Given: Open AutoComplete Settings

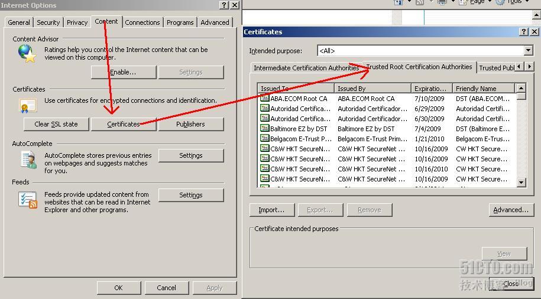Looking at the screenshot, I should point(191,155).
